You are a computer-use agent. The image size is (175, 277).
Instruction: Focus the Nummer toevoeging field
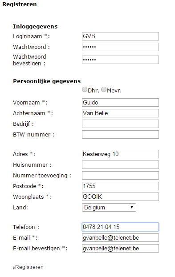coord(120,176)
